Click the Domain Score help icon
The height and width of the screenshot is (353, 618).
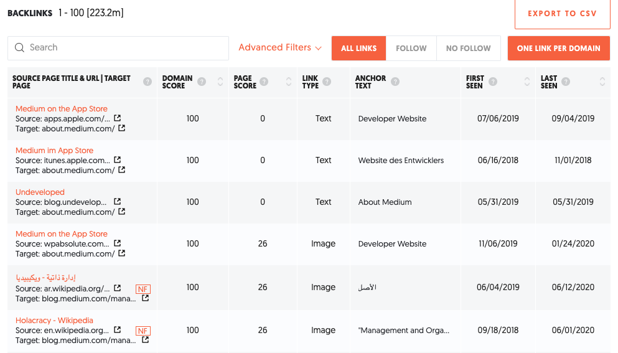click(x=202, y=82)
